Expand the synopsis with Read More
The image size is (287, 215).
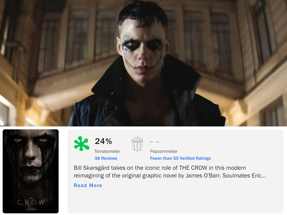coord(88,185)
